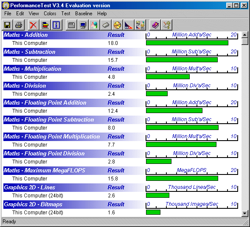Screen dimensions: 250x227
Task: Click the printer icon to print results
Action: 19,25
